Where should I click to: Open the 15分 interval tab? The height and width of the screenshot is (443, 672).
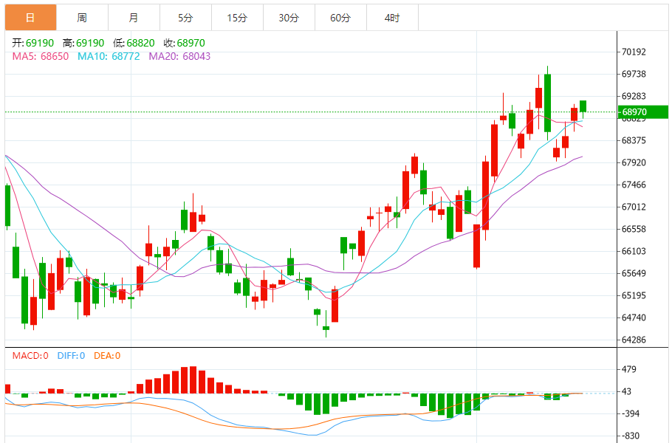[x=237, y=18]
